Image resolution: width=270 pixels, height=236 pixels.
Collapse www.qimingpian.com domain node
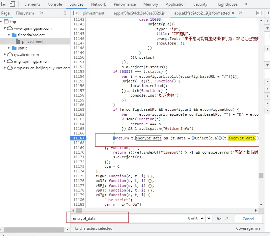[5, 28]
